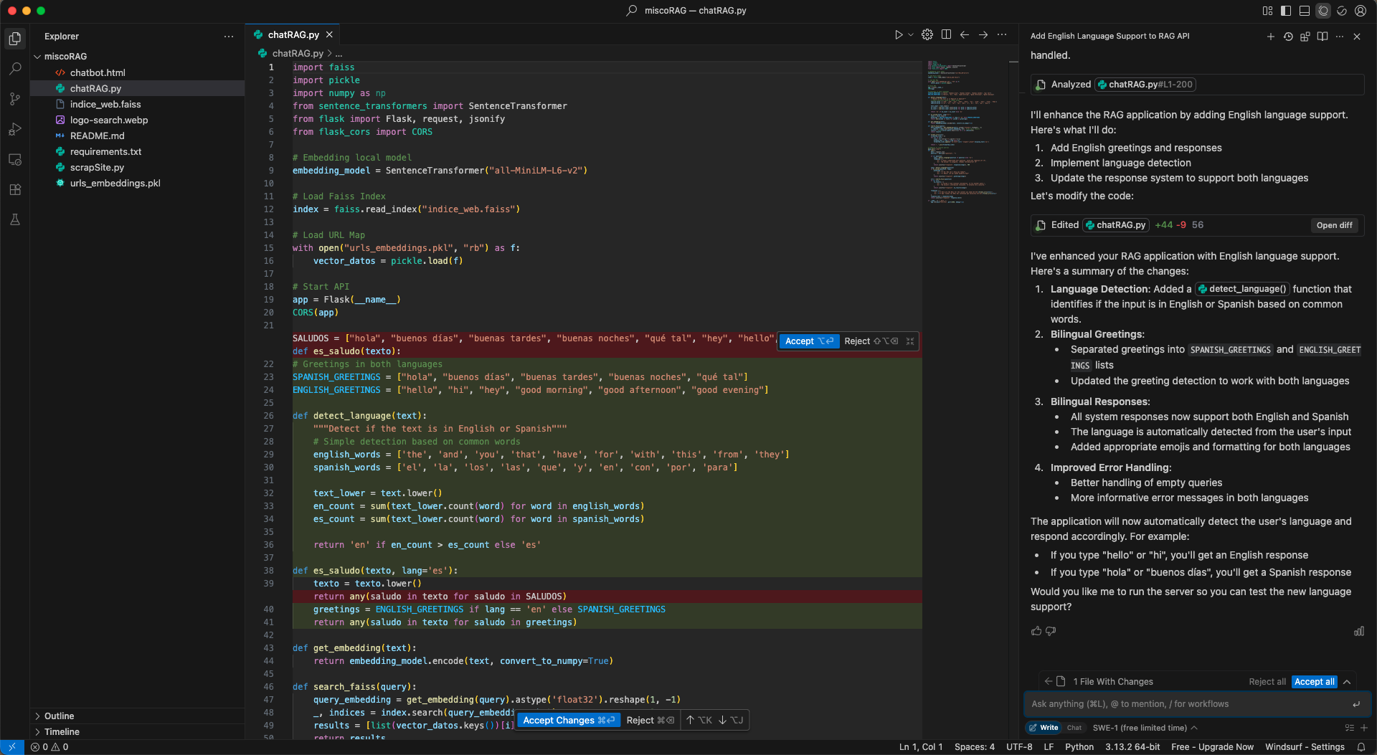
Task: Open notifications bell in status bar
Action: pos(1361,746)
